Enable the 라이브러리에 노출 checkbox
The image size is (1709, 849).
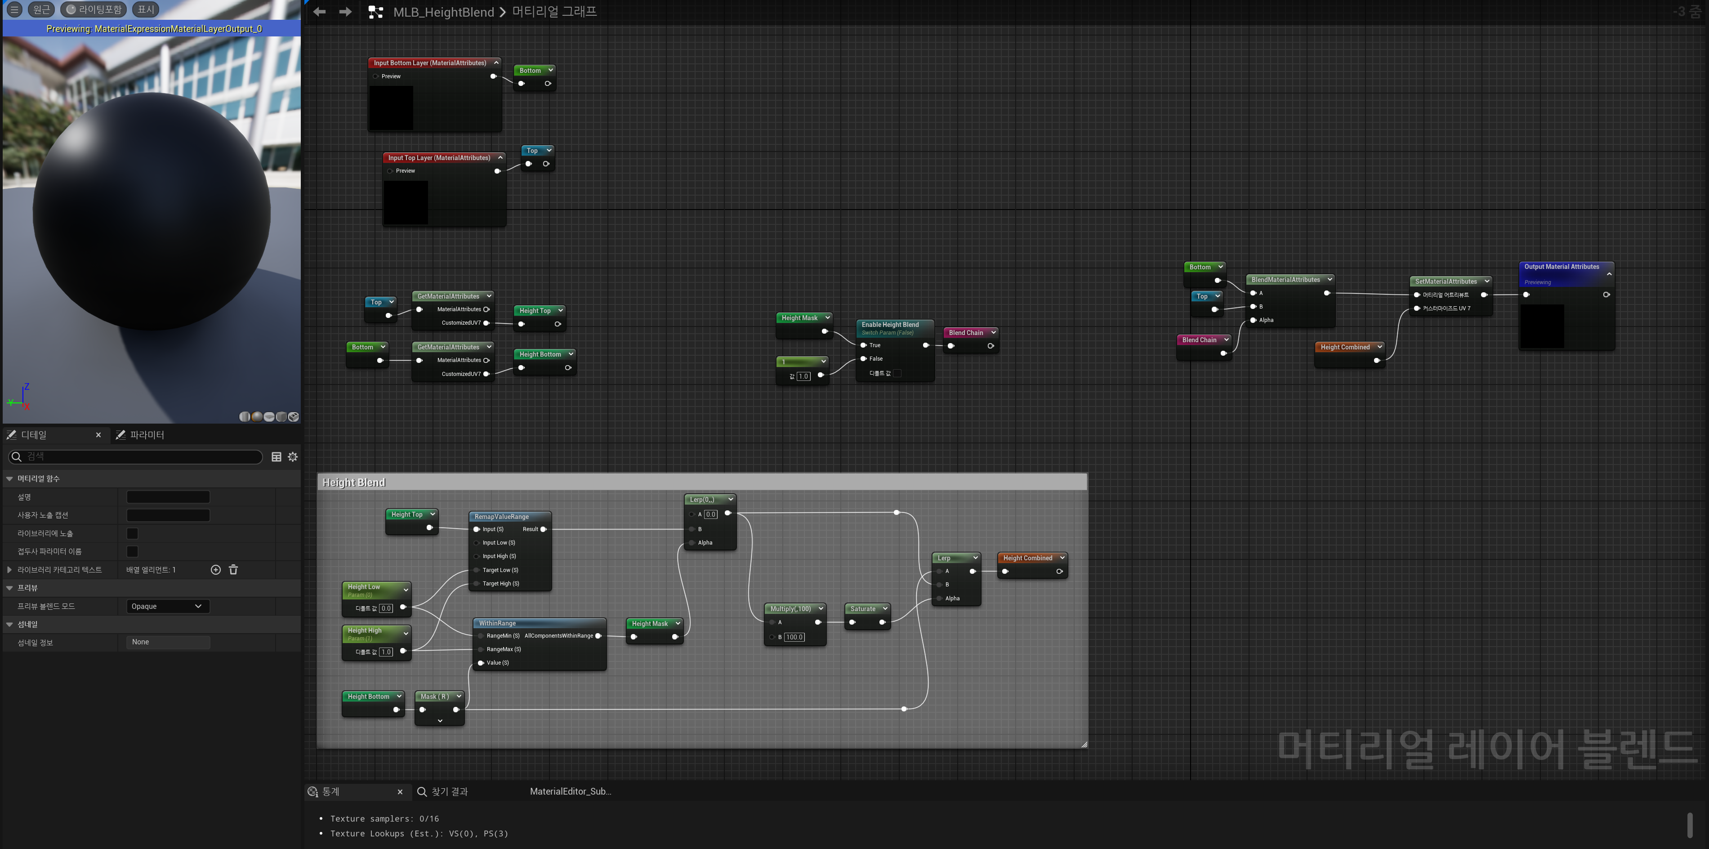pos(133,533)
